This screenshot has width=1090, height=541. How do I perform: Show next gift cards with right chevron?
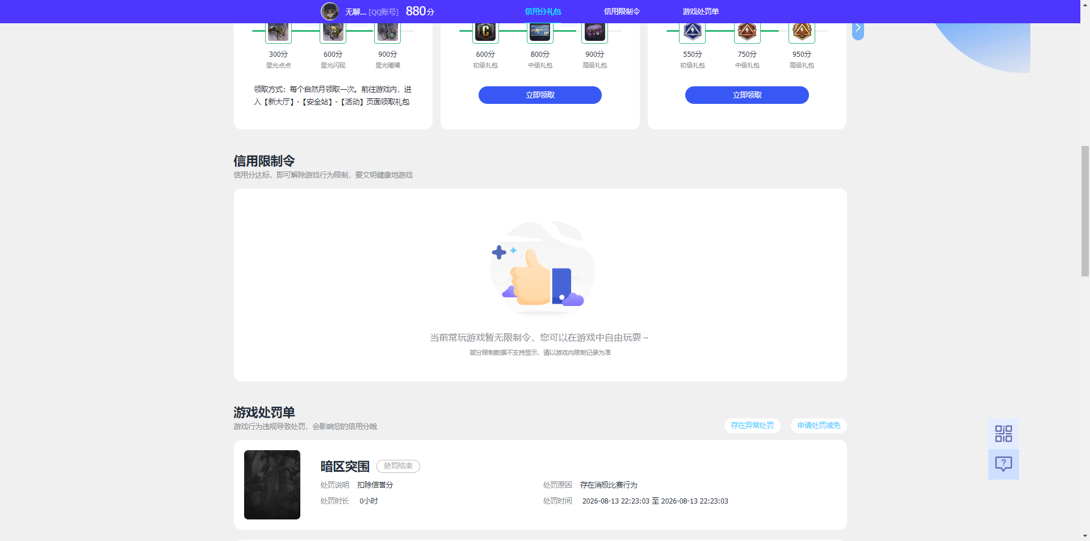858,28
